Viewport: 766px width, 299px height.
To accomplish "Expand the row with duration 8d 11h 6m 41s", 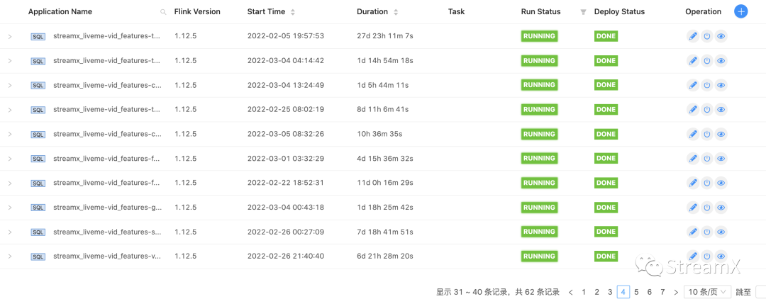I will pyautogui.click(x=10, y=110).
